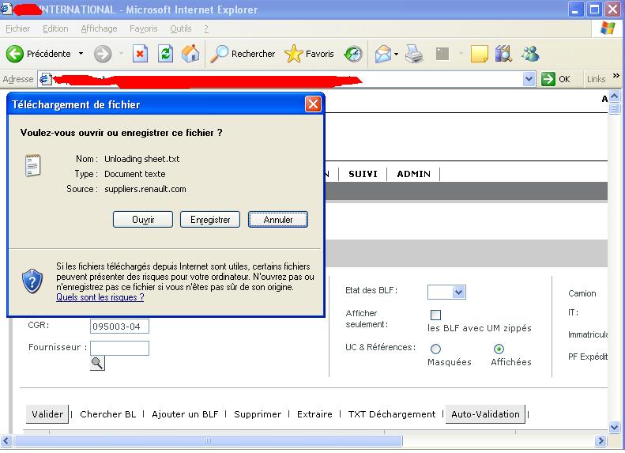Expand the Etat des BLF dropdown
This screenshot has height=453, width=625.
tap(459, 293)
